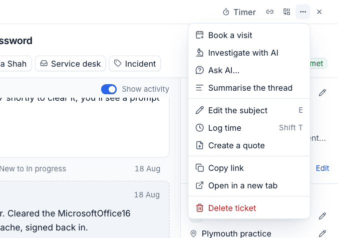The height and width of the screenshot is (238, 338).
Task: Click the 'New to In progress' activity text
Action: click(33, 169)
